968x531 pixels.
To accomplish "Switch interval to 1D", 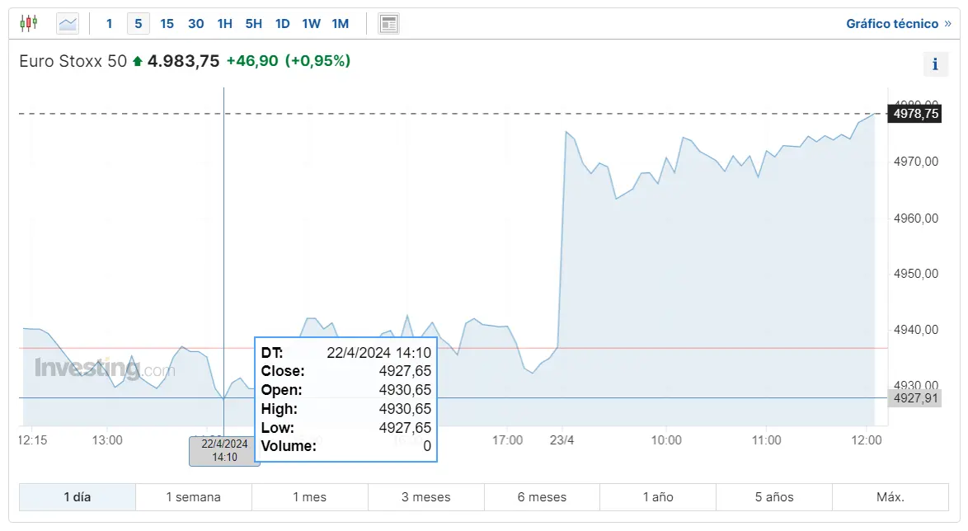I will pos(282,23).
